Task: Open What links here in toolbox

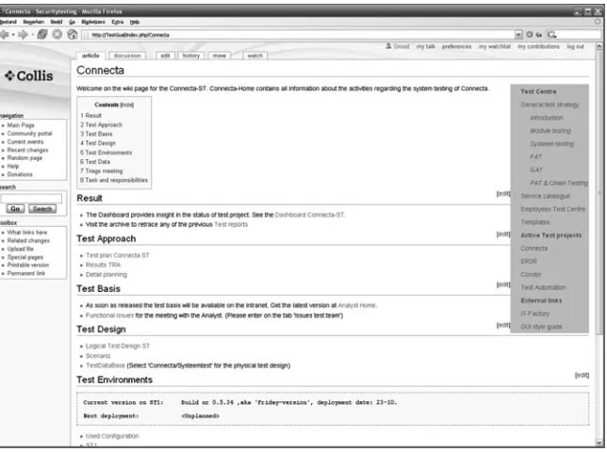Action: point(26,233)
